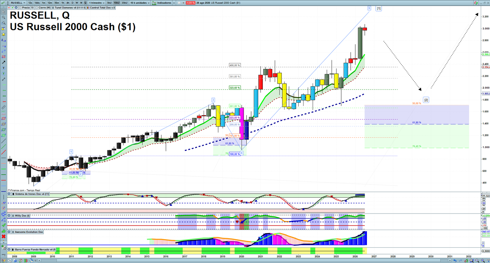The height and width of the screenshot is (263, 490).
Task: Select the text label tool
Action: pos(4,68)
